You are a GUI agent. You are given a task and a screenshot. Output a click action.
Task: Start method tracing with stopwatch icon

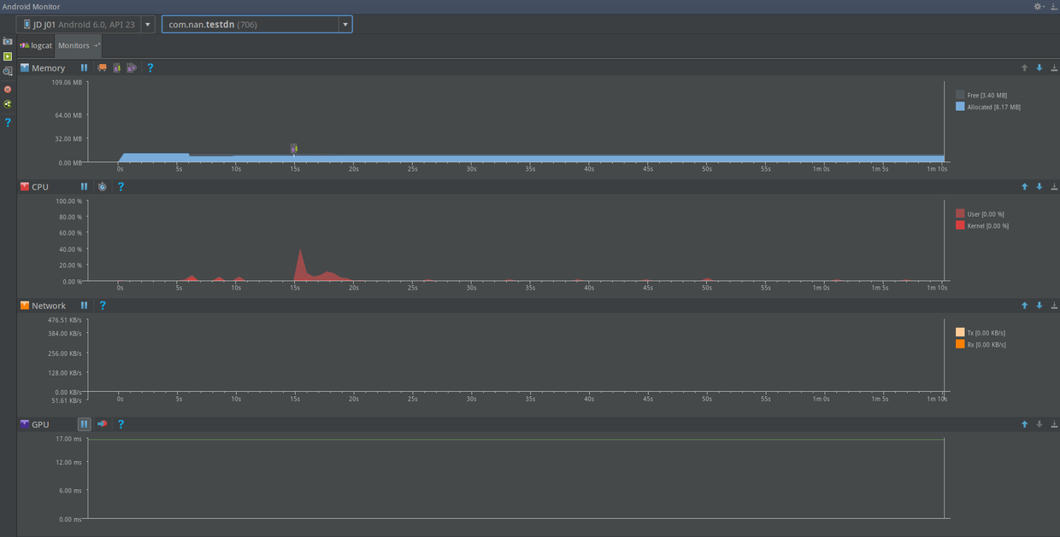click(103, 186)
